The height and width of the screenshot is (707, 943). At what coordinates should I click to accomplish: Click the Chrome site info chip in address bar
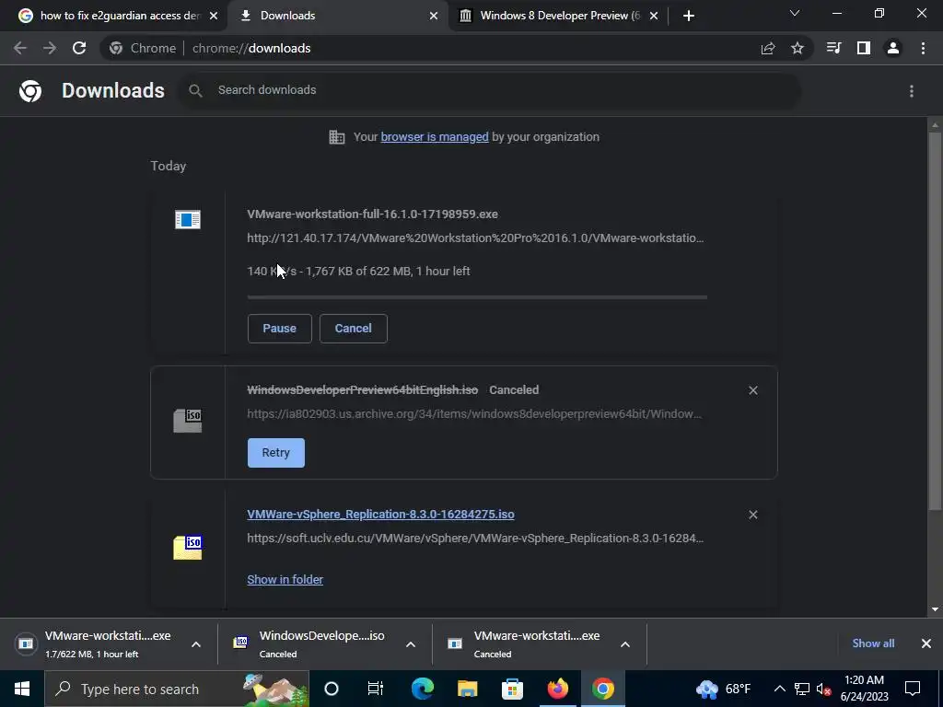point(143,48)
